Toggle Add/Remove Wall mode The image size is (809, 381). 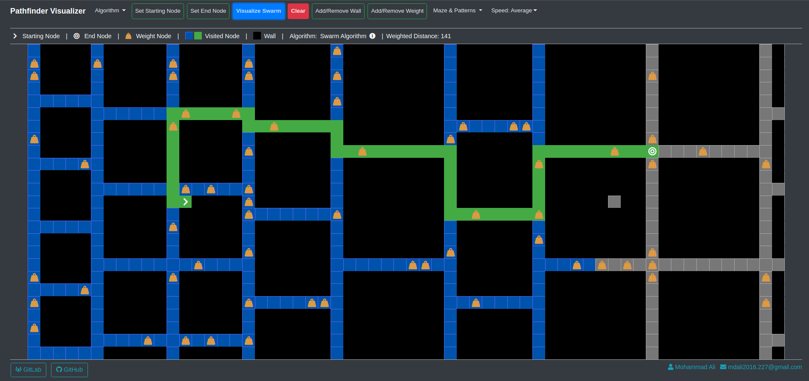coord(338,11)
